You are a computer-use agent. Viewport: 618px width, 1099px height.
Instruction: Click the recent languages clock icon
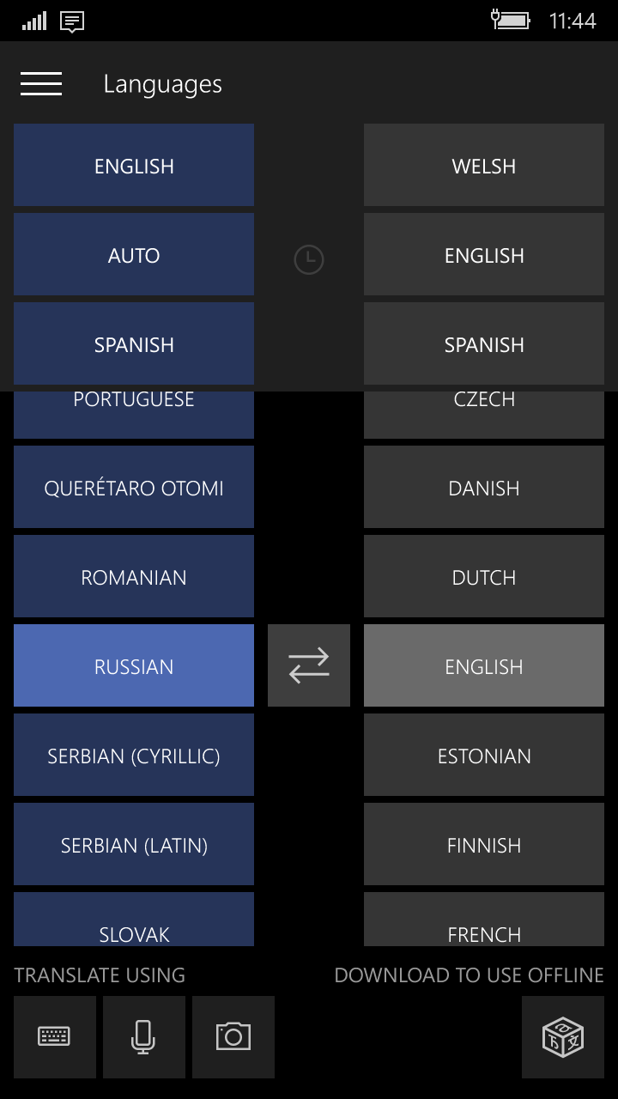[x=309, y=259]
